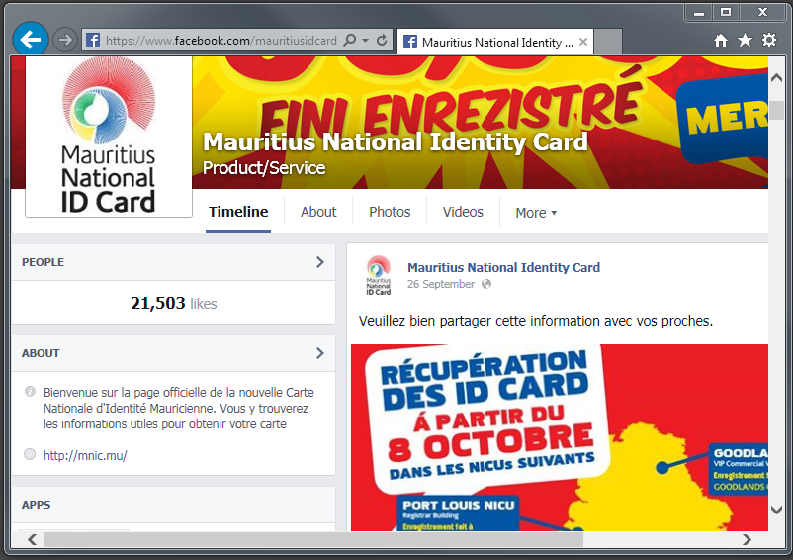
Task: Expand the More dropdown menu
Action: pos(536,213)
